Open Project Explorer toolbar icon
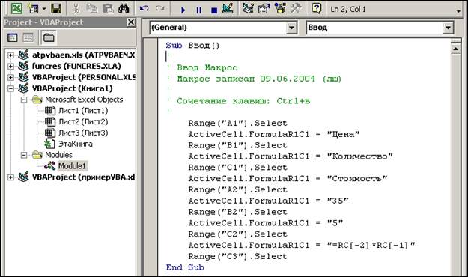Viewport: 468px width, 277px height. [248, 8]
